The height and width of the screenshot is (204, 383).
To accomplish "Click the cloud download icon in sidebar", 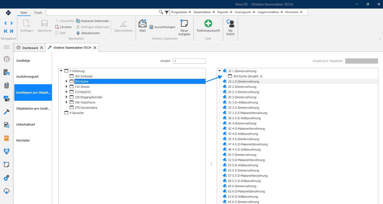I will (x=7, y=191).
